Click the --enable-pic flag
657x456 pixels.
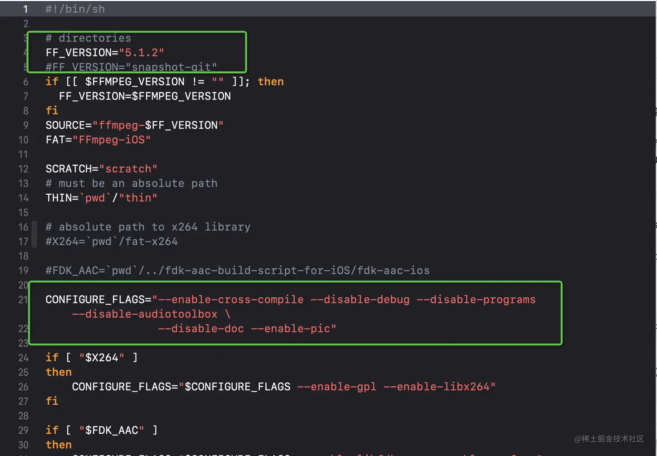tap(290, 329)
